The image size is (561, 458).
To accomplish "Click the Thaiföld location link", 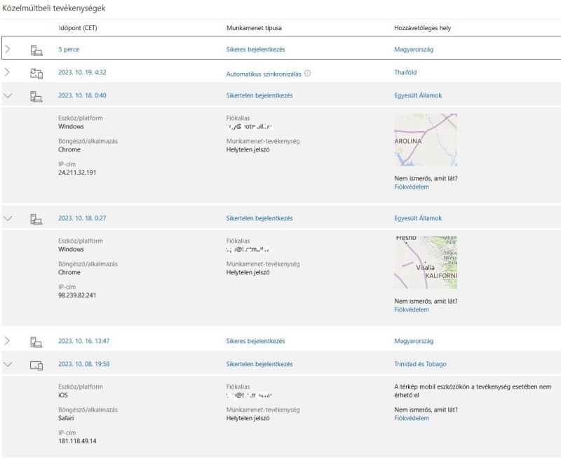I will [406, 72].
